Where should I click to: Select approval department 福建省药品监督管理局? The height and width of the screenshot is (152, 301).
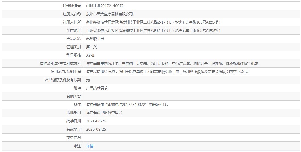104,113
